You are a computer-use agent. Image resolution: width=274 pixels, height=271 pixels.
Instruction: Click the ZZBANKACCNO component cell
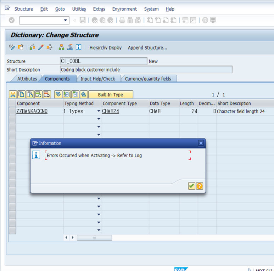tap(39, 111)
